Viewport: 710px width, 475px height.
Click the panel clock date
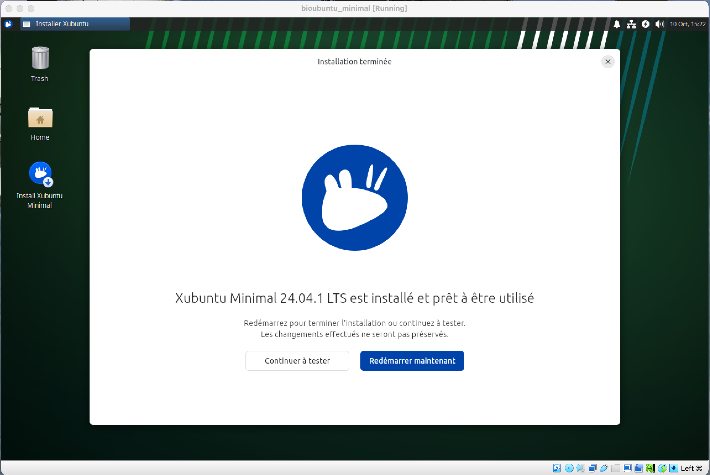pyautogui.click(x=687, y=24)
